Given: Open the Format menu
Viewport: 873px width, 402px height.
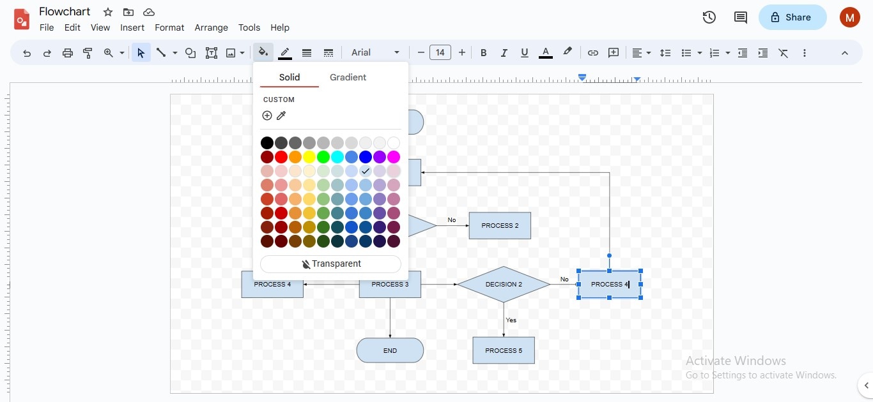Looking at the screenshot, I should [x=169, y=27].
